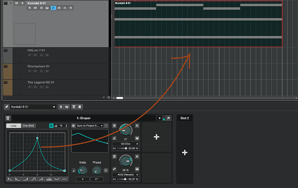Apply the flat line shape preset
Viewport: 298px width, 188px height.
[65, 179]
